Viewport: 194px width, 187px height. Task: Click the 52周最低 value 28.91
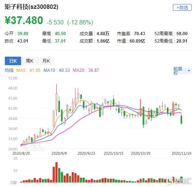[x=182, y=41]
